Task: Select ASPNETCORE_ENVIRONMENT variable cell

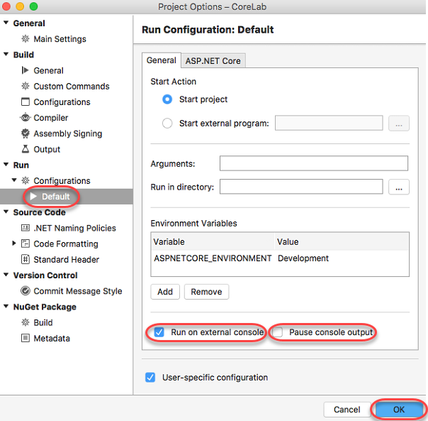Action: click(x=213, y=258)
